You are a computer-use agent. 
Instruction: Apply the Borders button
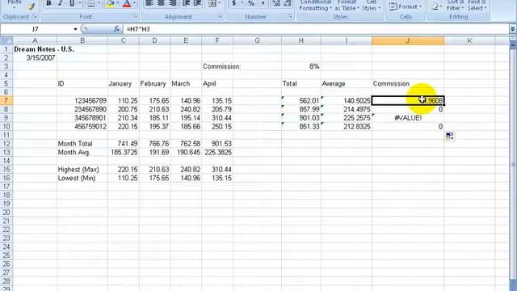90,3
